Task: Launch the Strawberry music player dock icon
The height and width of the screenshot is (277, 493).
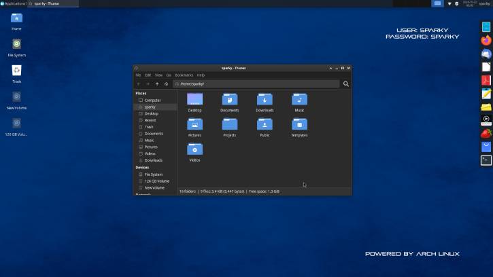Action: 486,134
